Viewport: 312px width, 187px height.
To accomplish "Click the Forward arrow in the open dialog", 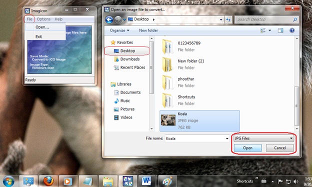I will pyautogui.click(x=118, y=19).
